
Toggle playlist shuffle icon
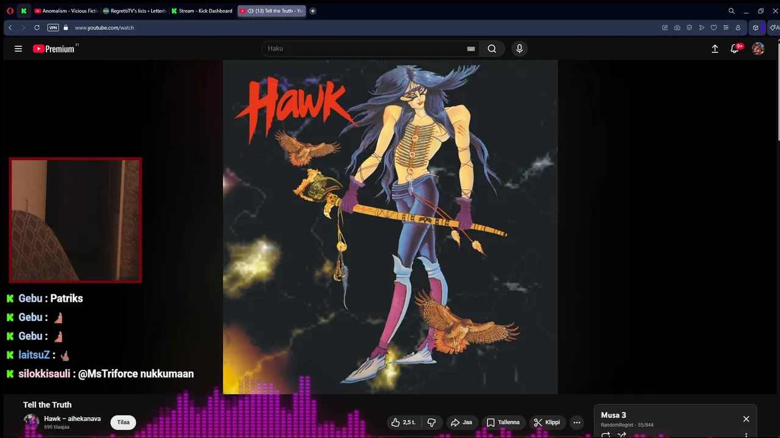pyautogui.click(x=622, y=434)
